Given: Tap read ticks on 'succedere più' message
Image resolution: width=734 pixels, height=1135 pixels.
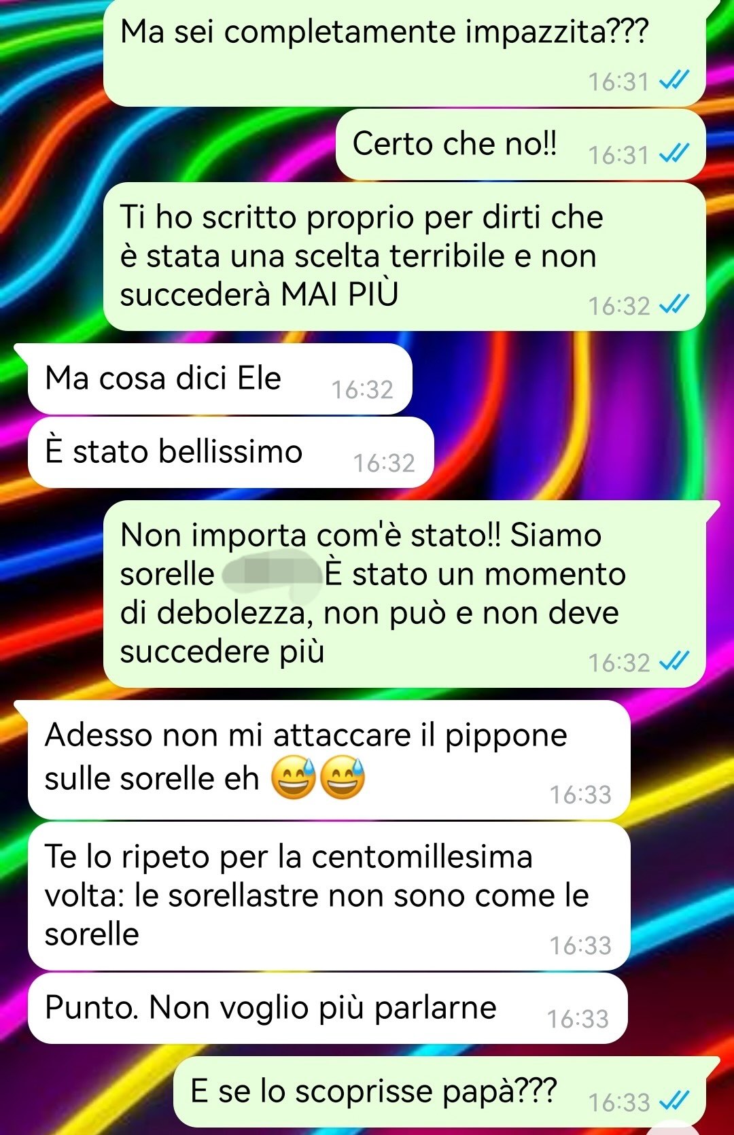Looking at the screenshot, I should tap(675, 661).
